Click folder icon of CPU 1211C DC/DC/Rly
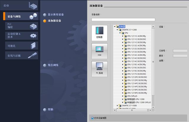The width and height of the screenshot is (189, 122). (125, 42)
